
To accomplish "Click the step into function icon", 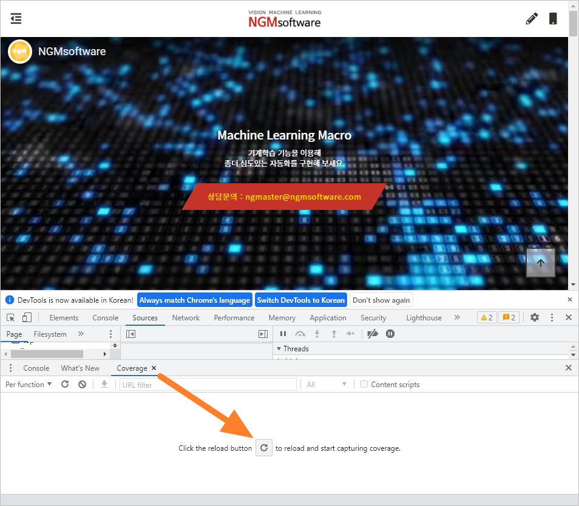I will [317, 334].
